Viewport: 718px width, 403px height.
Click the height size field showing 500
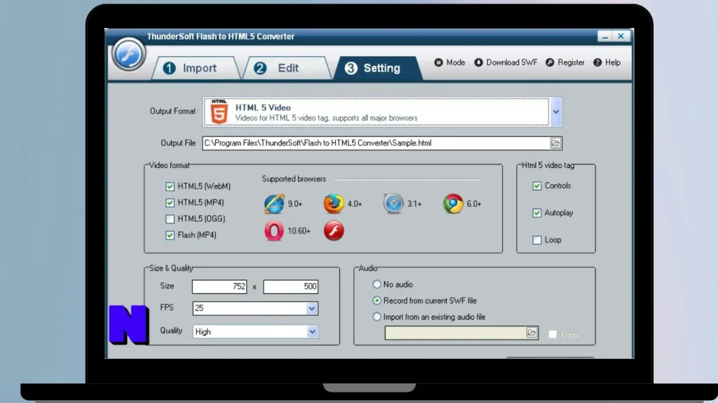click(x=290, y=286)
